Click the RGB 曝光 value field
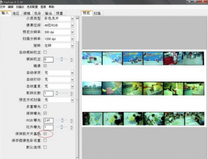This screenshot has width=208, height=159. (x=48, y=120)
